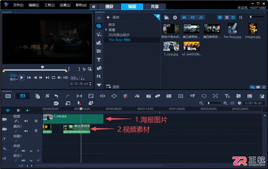Open the 3D title editor tool

coord(227,96)
